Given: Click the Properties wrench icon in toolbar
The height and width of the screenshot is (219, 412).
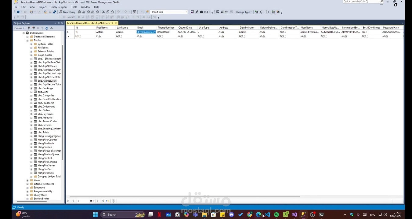Looking at the screenshot, I should (x=197, y=12).
